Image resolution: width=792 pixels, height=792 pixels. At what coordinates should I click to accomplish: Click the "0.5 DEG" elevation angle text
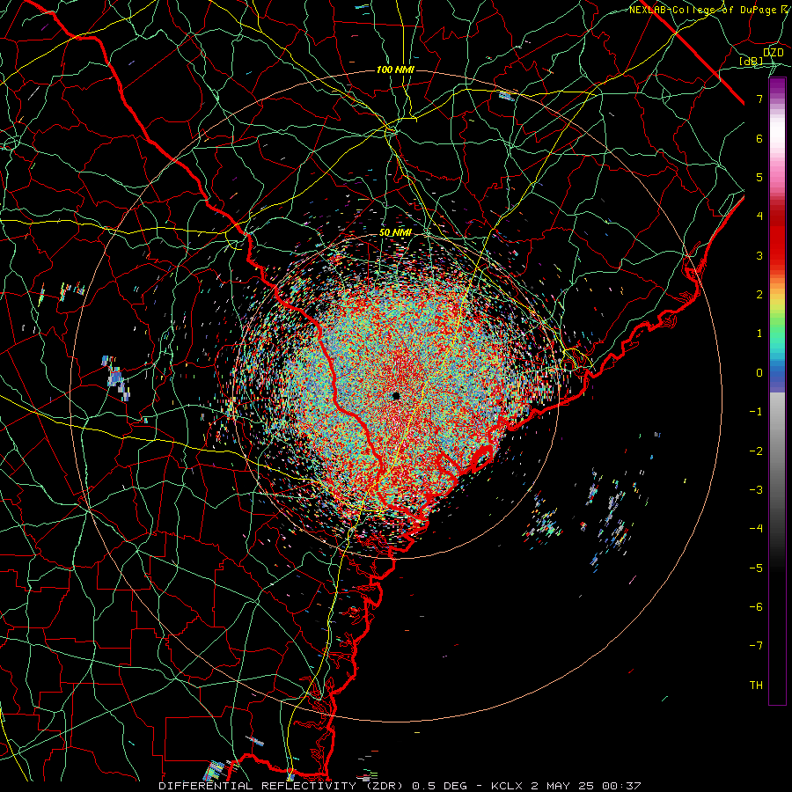(439, 786)
